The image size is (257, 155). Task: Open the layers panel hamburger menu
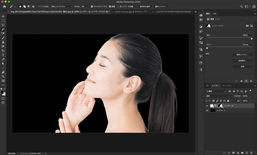255,86
